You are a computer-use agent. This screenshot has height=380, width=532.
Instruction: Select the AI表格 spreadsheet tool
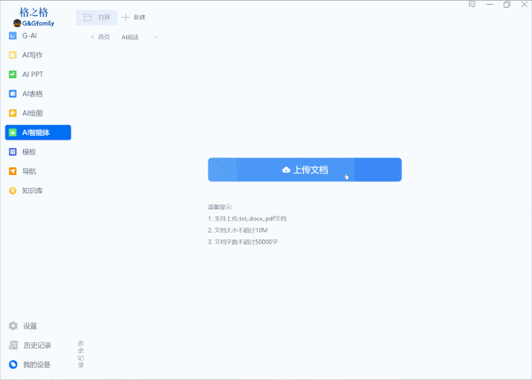[x=32, y=94]
